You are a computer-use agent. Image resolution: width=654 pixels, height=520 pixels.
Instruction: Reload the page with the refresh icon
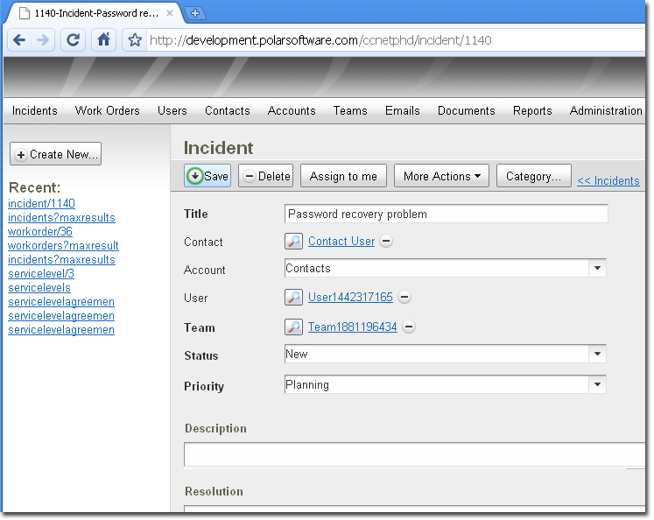[74, 40]
